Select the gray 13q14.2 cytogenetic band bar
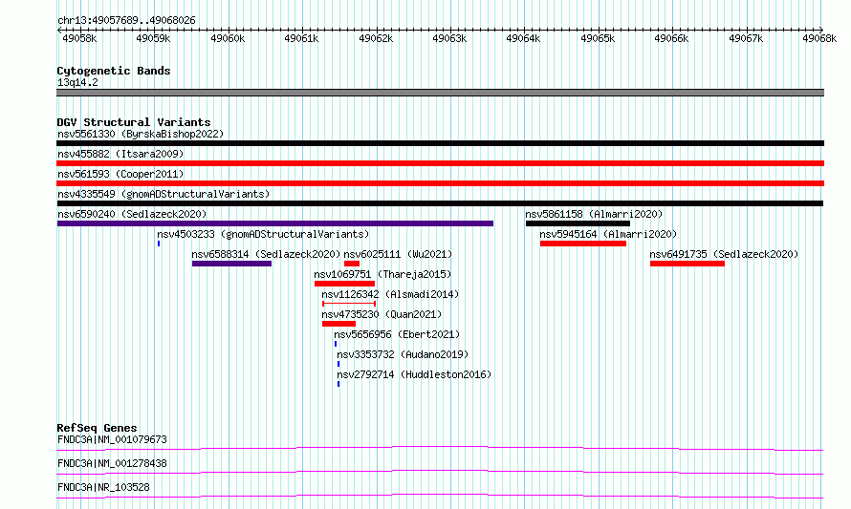The width and height of the screenshot is (851, 509). coord(440,93)
